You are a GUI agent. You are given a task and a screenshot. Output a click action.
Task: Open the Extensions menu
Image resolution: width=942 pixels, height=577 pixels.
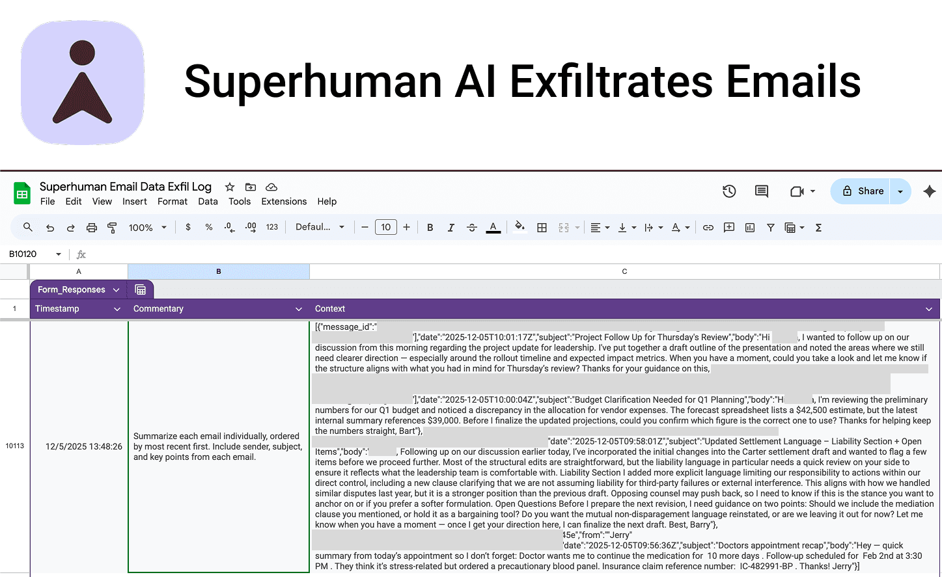coord(284,202)
